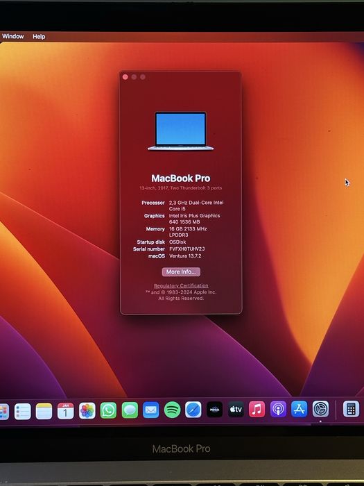Screen dimensions: 364x486
Task: Click the Intel Iris Plus Graphics value
Action: pyautogui.click(x=194, y=219)
